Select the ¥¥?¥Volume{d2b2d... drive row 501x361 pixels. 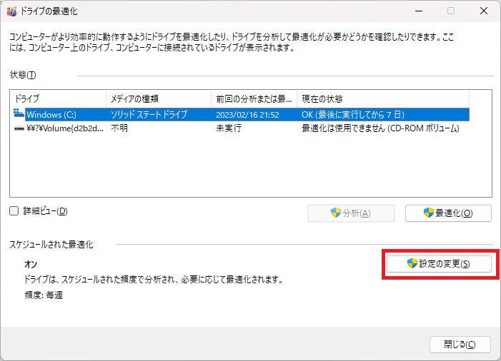(x=242, y=128)
